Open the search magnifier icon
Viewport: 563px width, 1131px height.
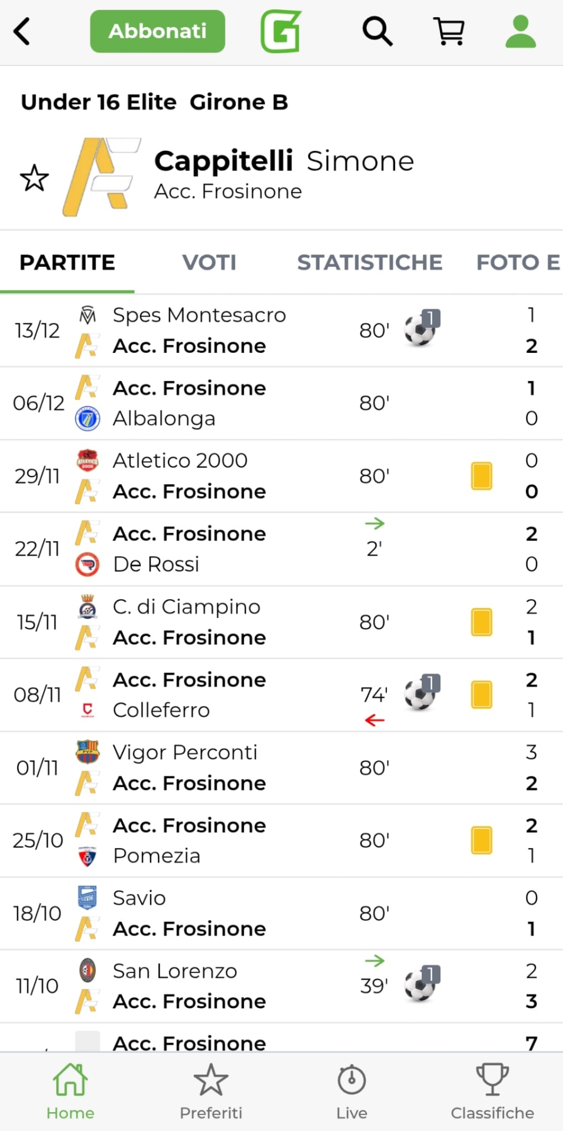[x=377, y=31]
